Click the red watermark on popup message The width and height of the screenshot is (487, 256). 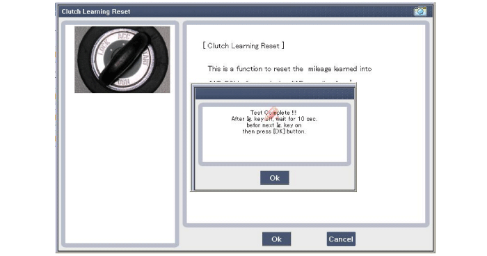tap(272, 113)
